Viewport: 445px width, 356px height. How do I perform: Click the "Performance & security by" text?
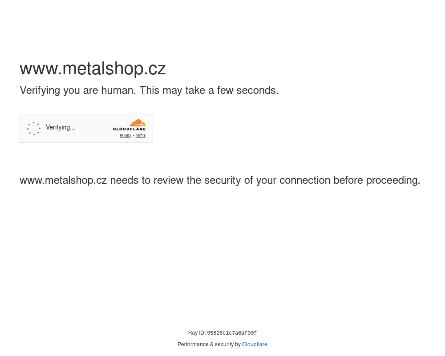click(209, 344)
